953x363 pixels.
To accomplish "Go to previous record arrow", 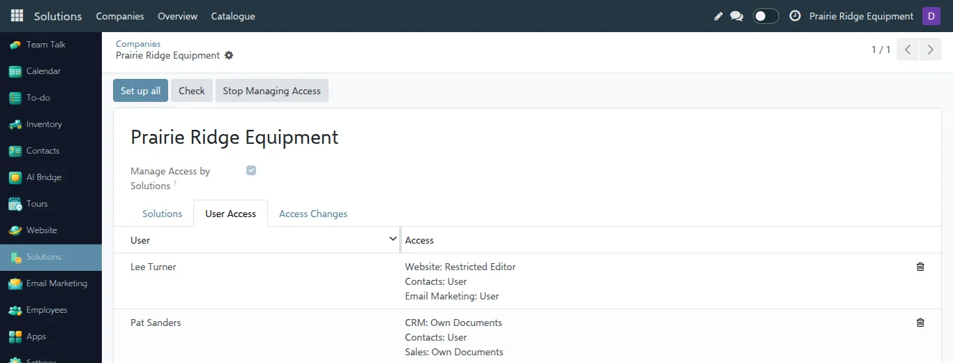I will click(x=908, y=50).
